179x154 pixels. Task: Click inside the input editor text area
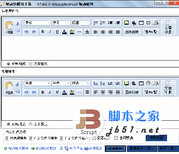pos(90,48)
